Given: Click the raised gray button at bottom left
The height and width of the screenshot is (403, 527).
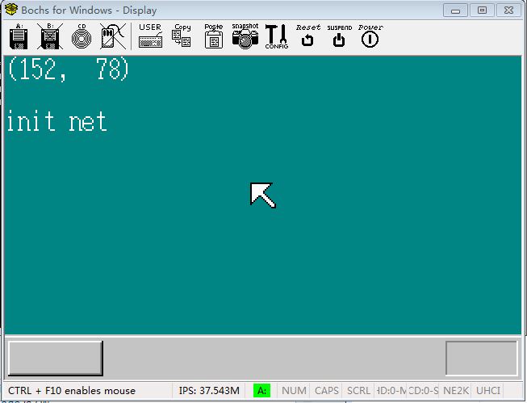Looking at the screenshot, I should point(56,359).
